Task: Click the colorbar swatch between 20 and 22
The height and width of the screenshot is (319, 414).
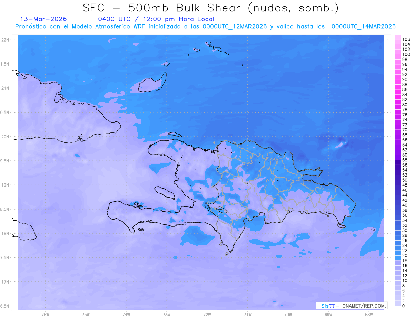Action: tap(398, 253)
